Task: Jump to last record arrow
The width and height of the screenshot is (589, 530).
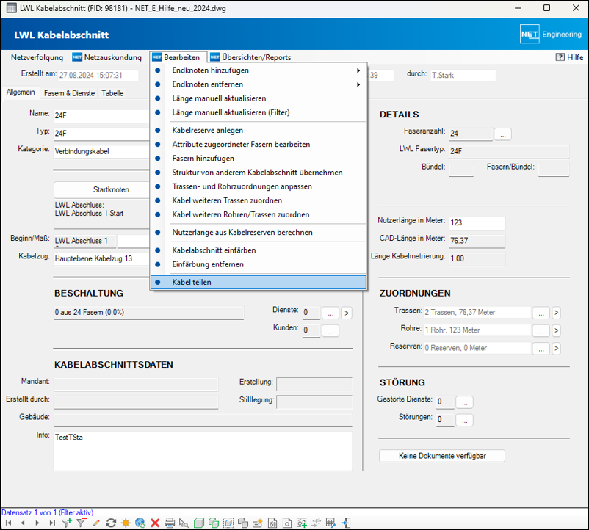Action: point(52,523)
